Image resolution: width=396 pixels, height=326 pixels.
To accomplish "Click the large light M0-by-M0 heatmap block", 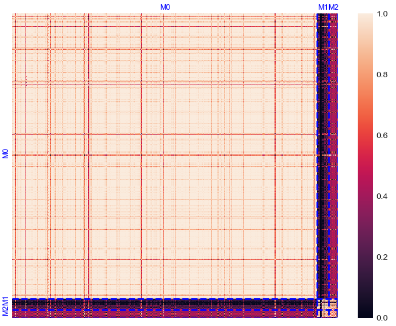I will [x=165, y=156].
